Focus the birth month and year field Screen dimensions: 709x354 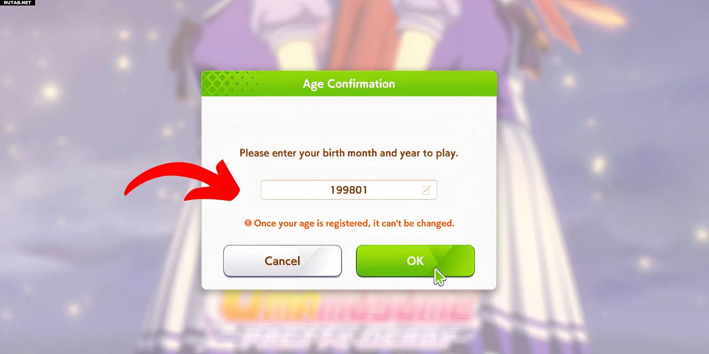(x=349, y=190)
